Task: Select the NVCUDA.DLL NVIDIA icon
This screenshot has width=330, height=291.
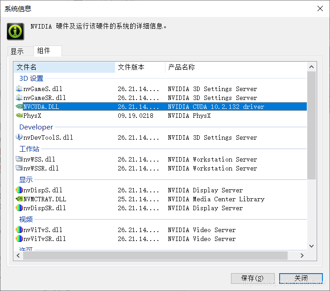Action: point(19,107)
